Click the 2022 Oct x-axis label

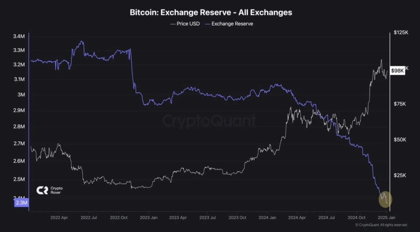pos(119,217)
